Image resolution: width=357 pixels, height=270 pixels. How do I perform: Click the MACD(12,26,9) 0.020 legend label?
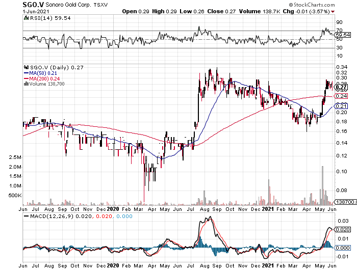[x=61, y=217]
